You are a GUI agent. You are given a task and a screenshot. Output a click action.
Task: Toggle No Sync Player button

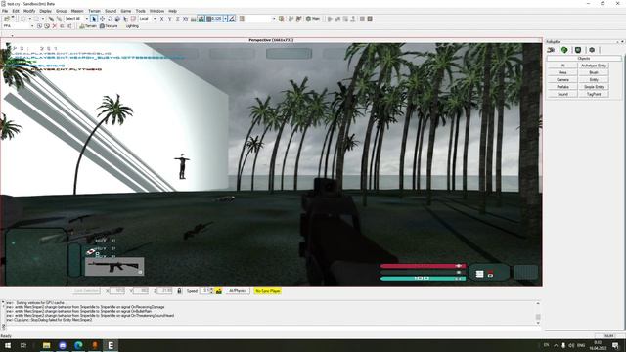pos(268,291)
